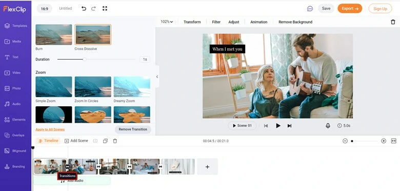Screen dimensions: 400x191
Task: Click the timeline zoom slider
Action: (364, 141)
